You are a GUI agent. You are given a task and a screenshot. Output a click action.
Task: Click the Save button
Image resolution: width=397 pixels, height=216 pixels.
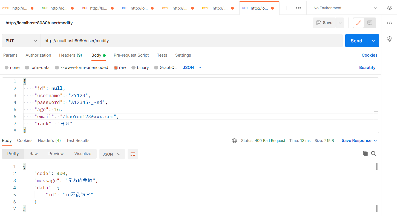tap(324, 23)
